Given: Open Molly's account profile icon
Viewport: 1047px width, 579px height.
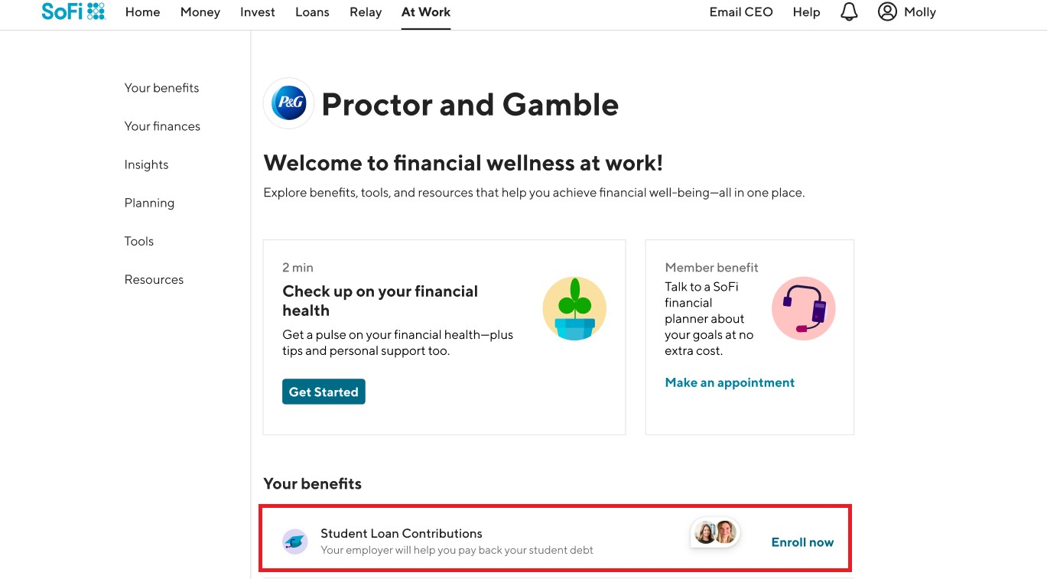Looking at the screenshot, I should tap(887, 11).
